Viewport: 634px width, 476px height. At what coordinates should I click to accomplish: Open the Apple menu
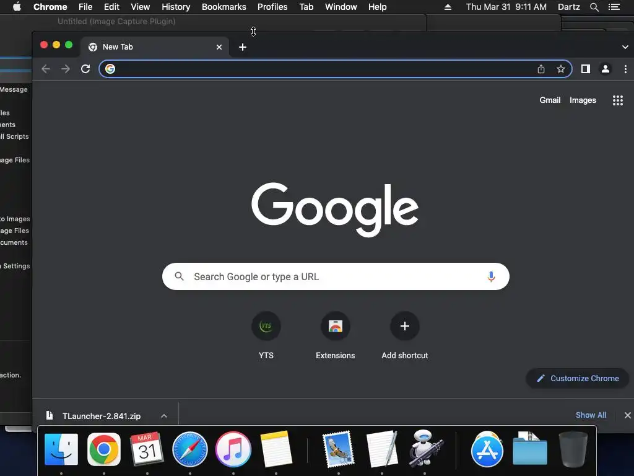17,7
